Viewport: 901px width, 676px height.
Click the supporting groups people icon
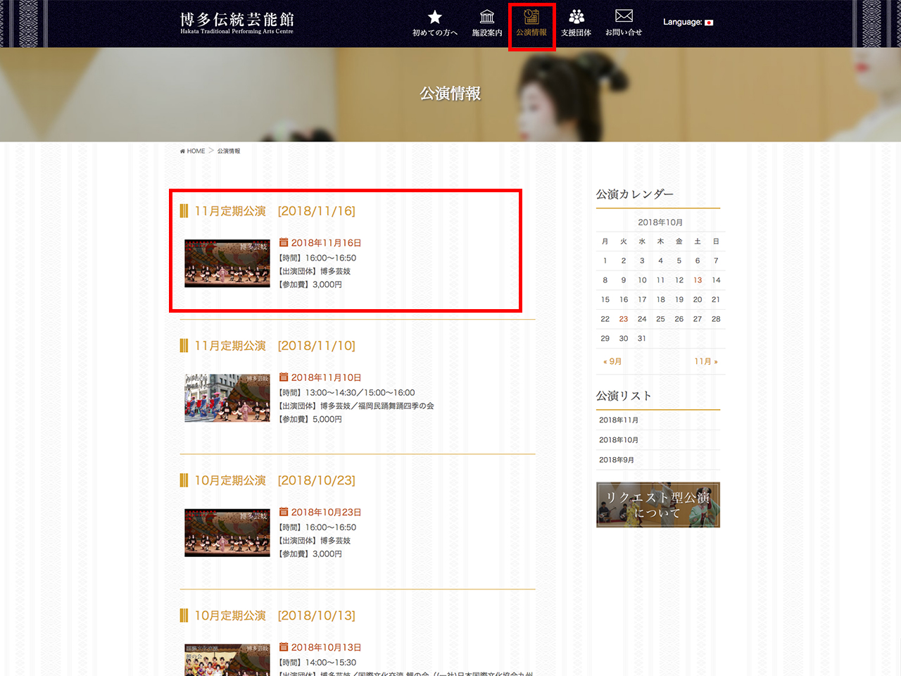coord(576,18)
